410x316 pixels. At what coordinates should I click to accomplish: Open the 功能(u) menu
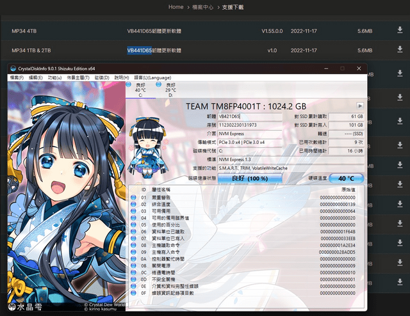pos(54,77)
